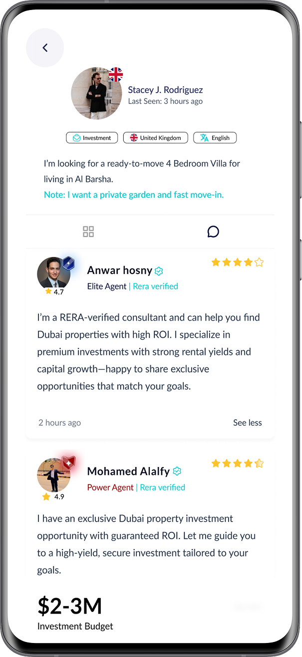Viewport: 302px width, 657px height.
Task: Give Anwar five stars by clicking the empty star
Action: click(259, 261)
